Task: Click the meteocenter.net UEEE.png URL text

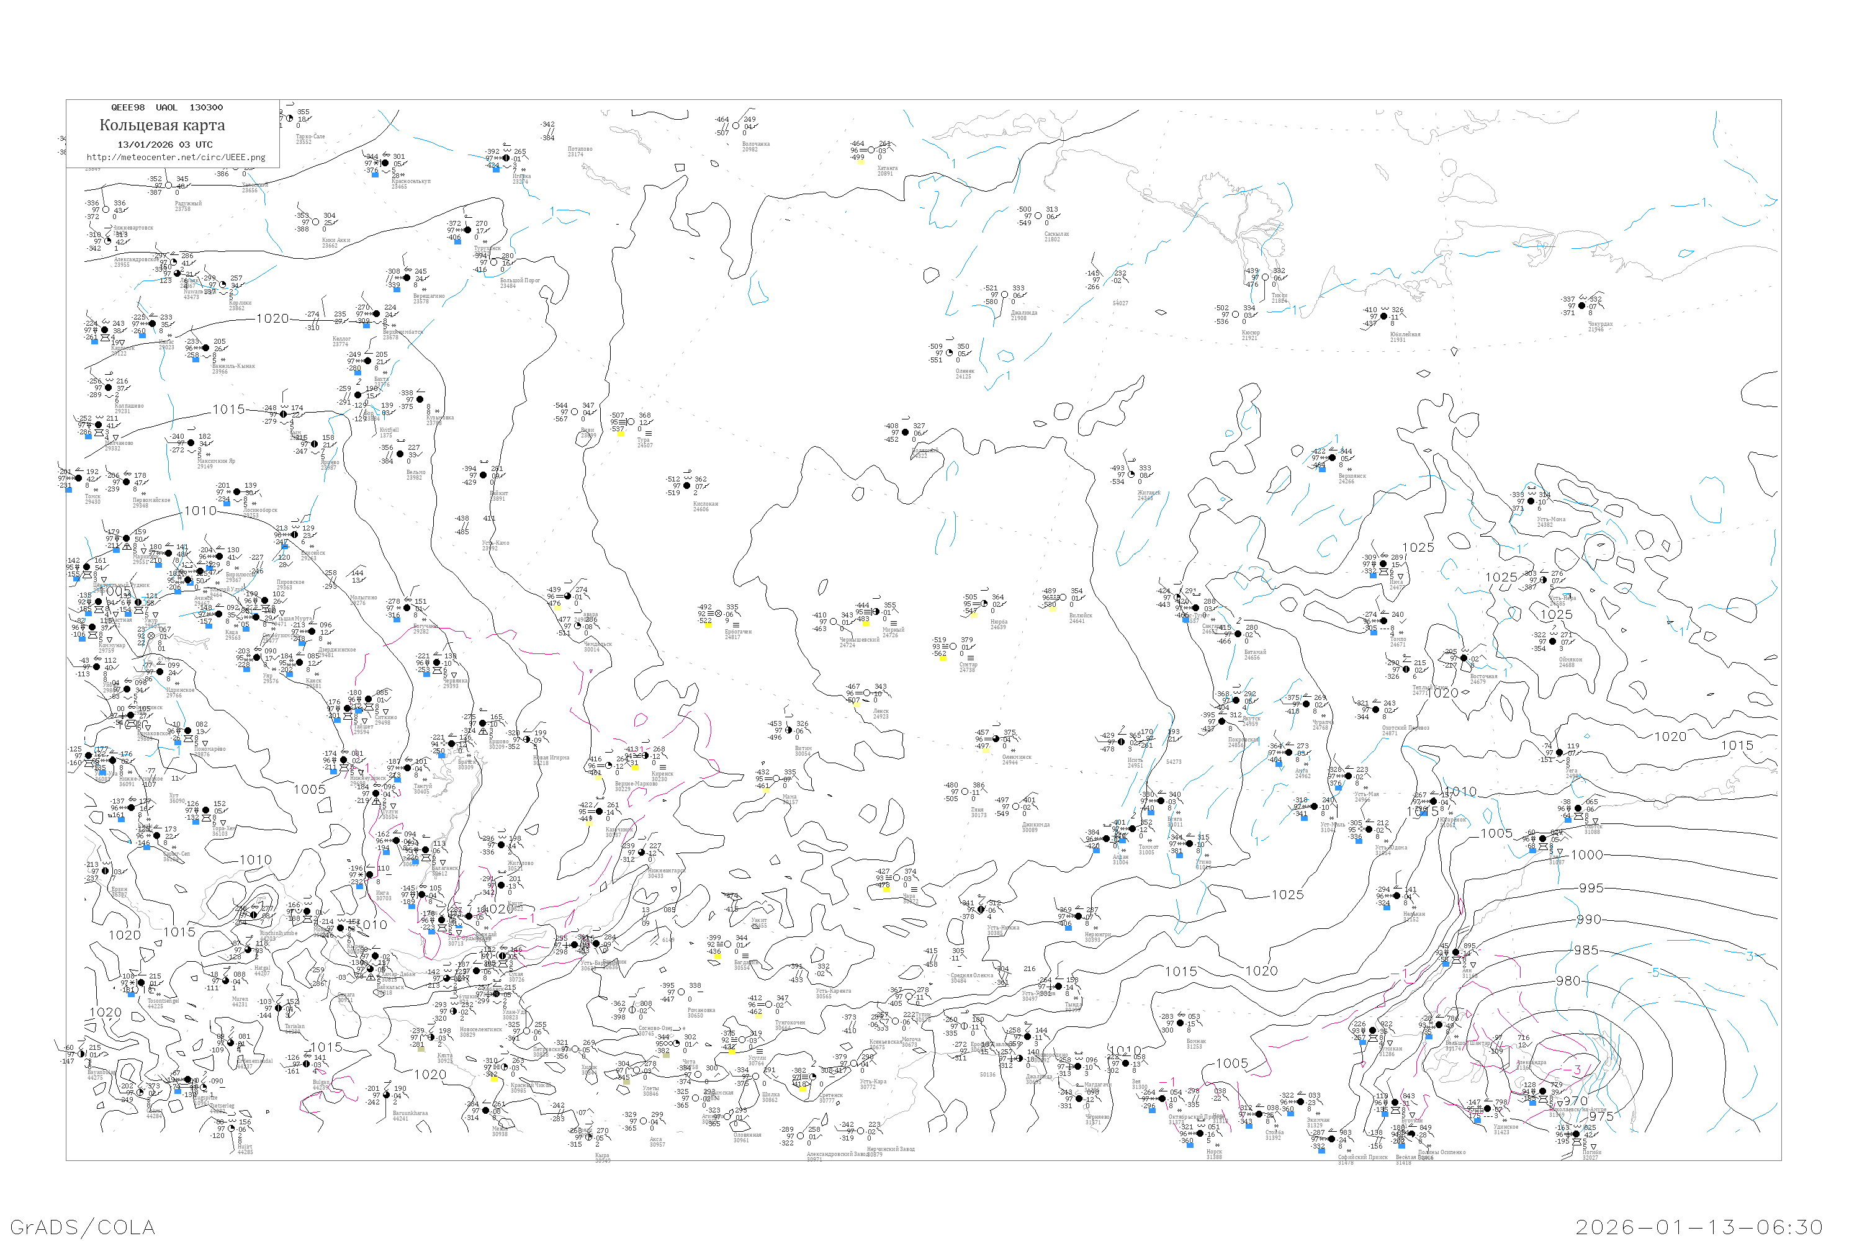Action: click(x=176, y=158)
